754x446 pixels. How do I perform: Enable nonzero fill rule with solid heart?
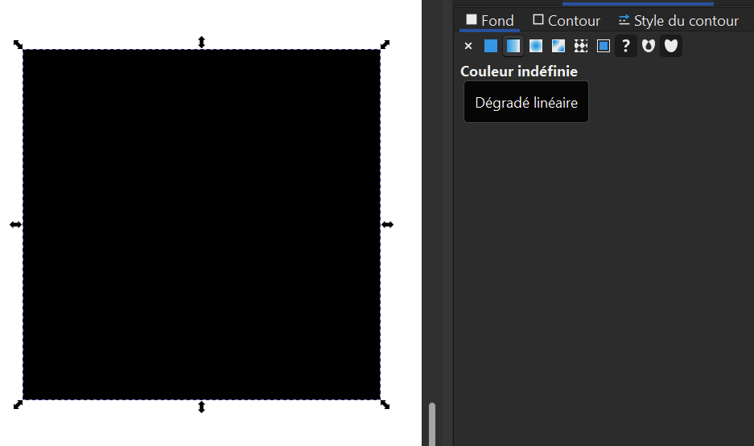click(x=671, y=47)
